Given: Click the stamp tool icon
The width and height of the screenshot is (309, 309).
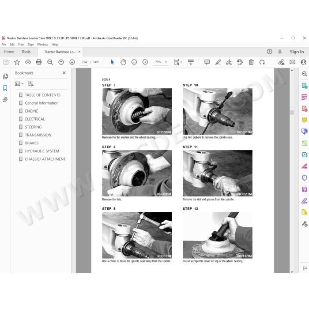Looking at the screenshot, I should (240, 62).
